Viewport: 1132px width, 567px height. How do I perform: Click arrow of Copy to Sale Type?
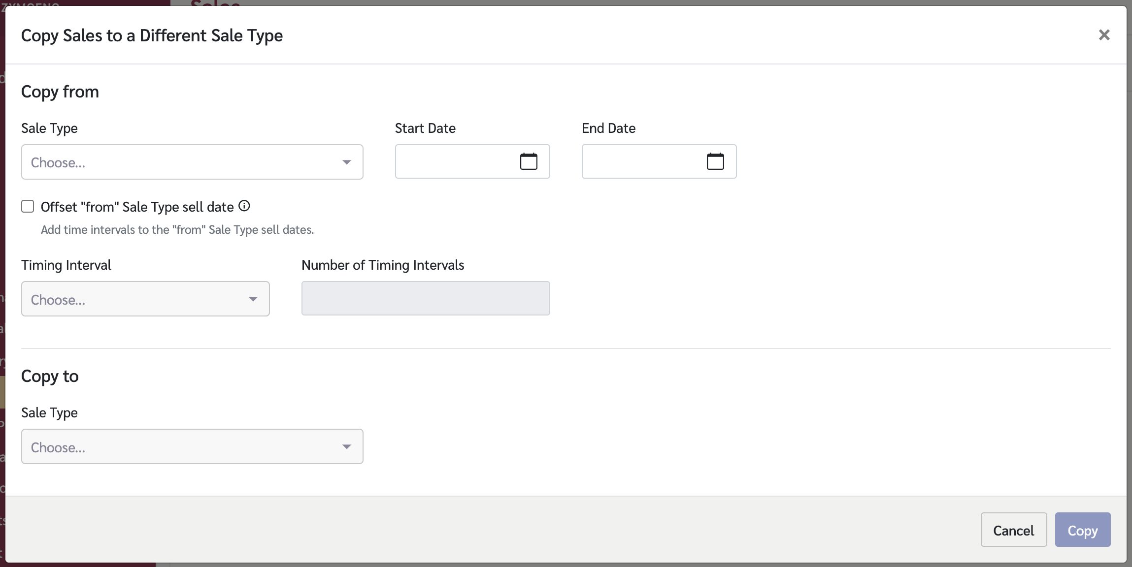click(347, 446)
